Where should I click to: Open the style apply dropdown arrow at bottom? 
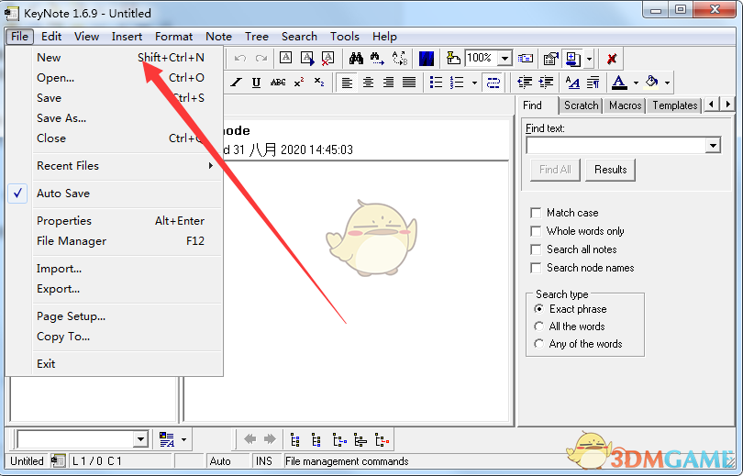183,440
